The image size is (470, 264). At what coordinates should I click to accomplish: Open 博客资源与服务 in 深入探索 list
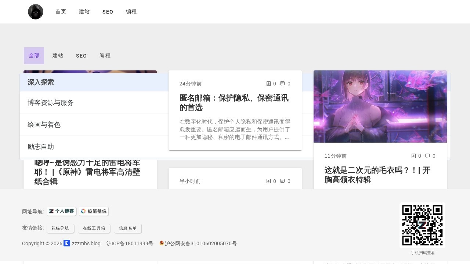[51, 103]
